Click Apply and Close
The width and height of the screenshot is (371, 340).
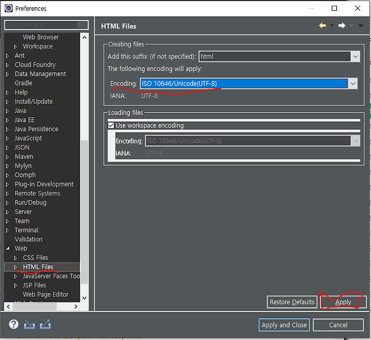point(284,325)
